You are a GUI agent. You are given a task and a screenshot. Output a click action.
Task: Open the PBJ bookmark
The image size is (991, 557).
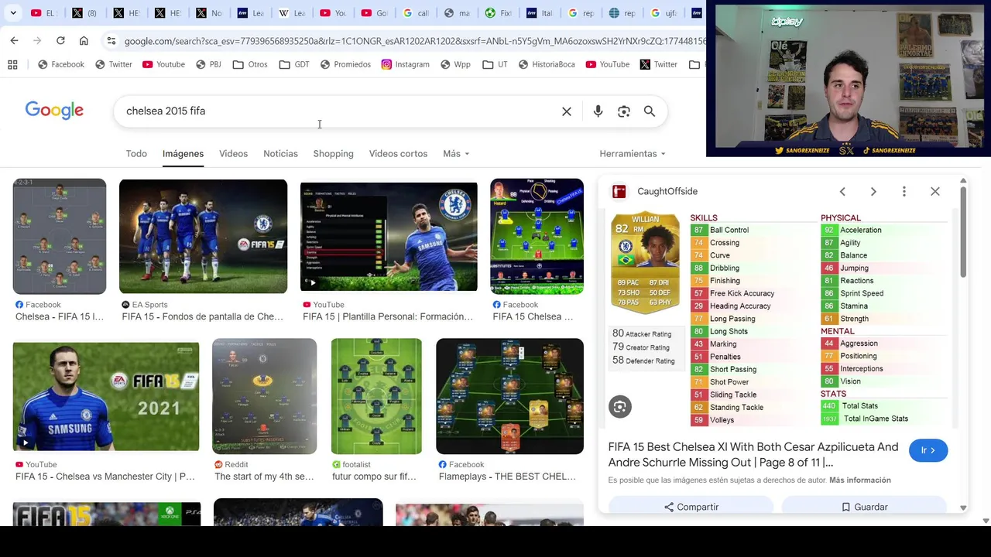pyautogui.click(x=208, y=64)
